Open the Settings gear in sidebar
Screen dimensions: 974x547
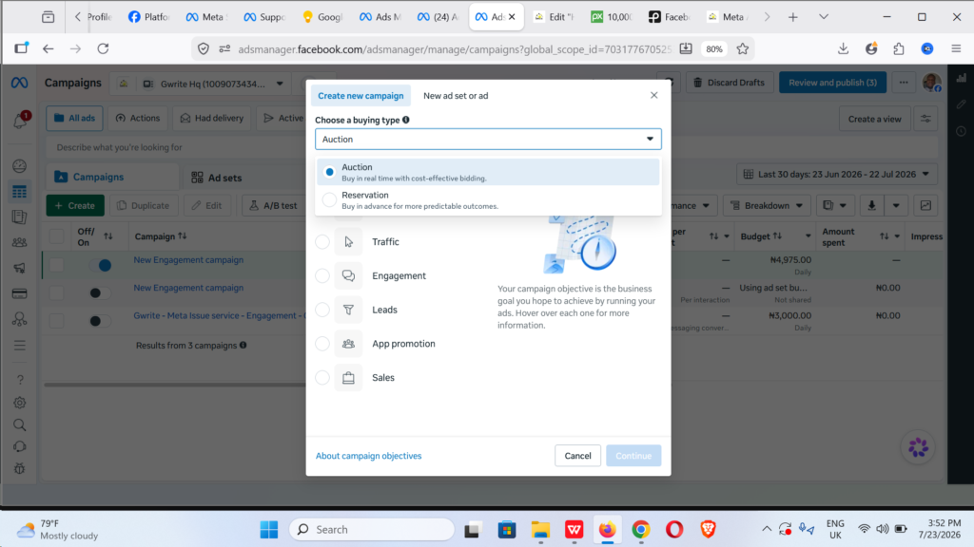click(x=20, y=403)
